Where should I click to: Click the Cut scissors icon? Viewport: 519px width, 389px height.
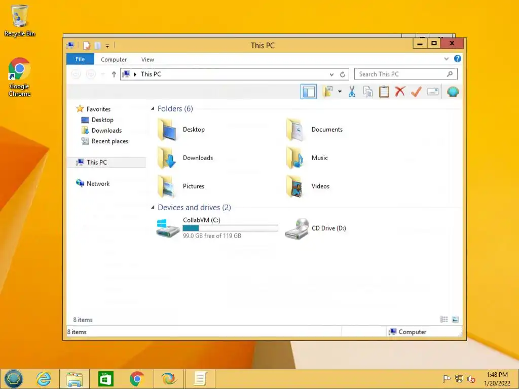pos(352,92)
